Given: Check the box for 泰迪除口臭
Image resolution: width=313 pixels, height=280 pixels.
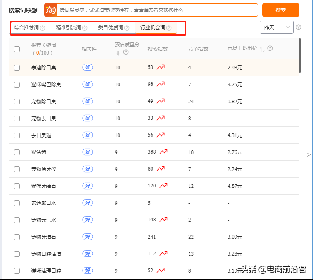Looking at the screenshot, I should pos(17,68).
